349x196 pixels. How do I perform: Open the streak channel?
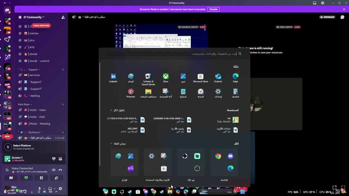(33, 54)
